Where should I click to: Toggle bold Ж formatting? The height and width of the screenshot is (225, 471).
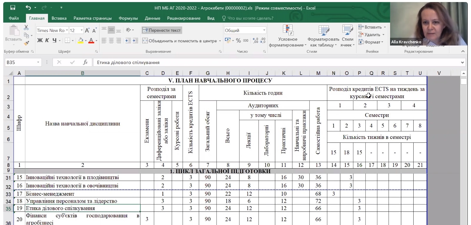[40, 41]
